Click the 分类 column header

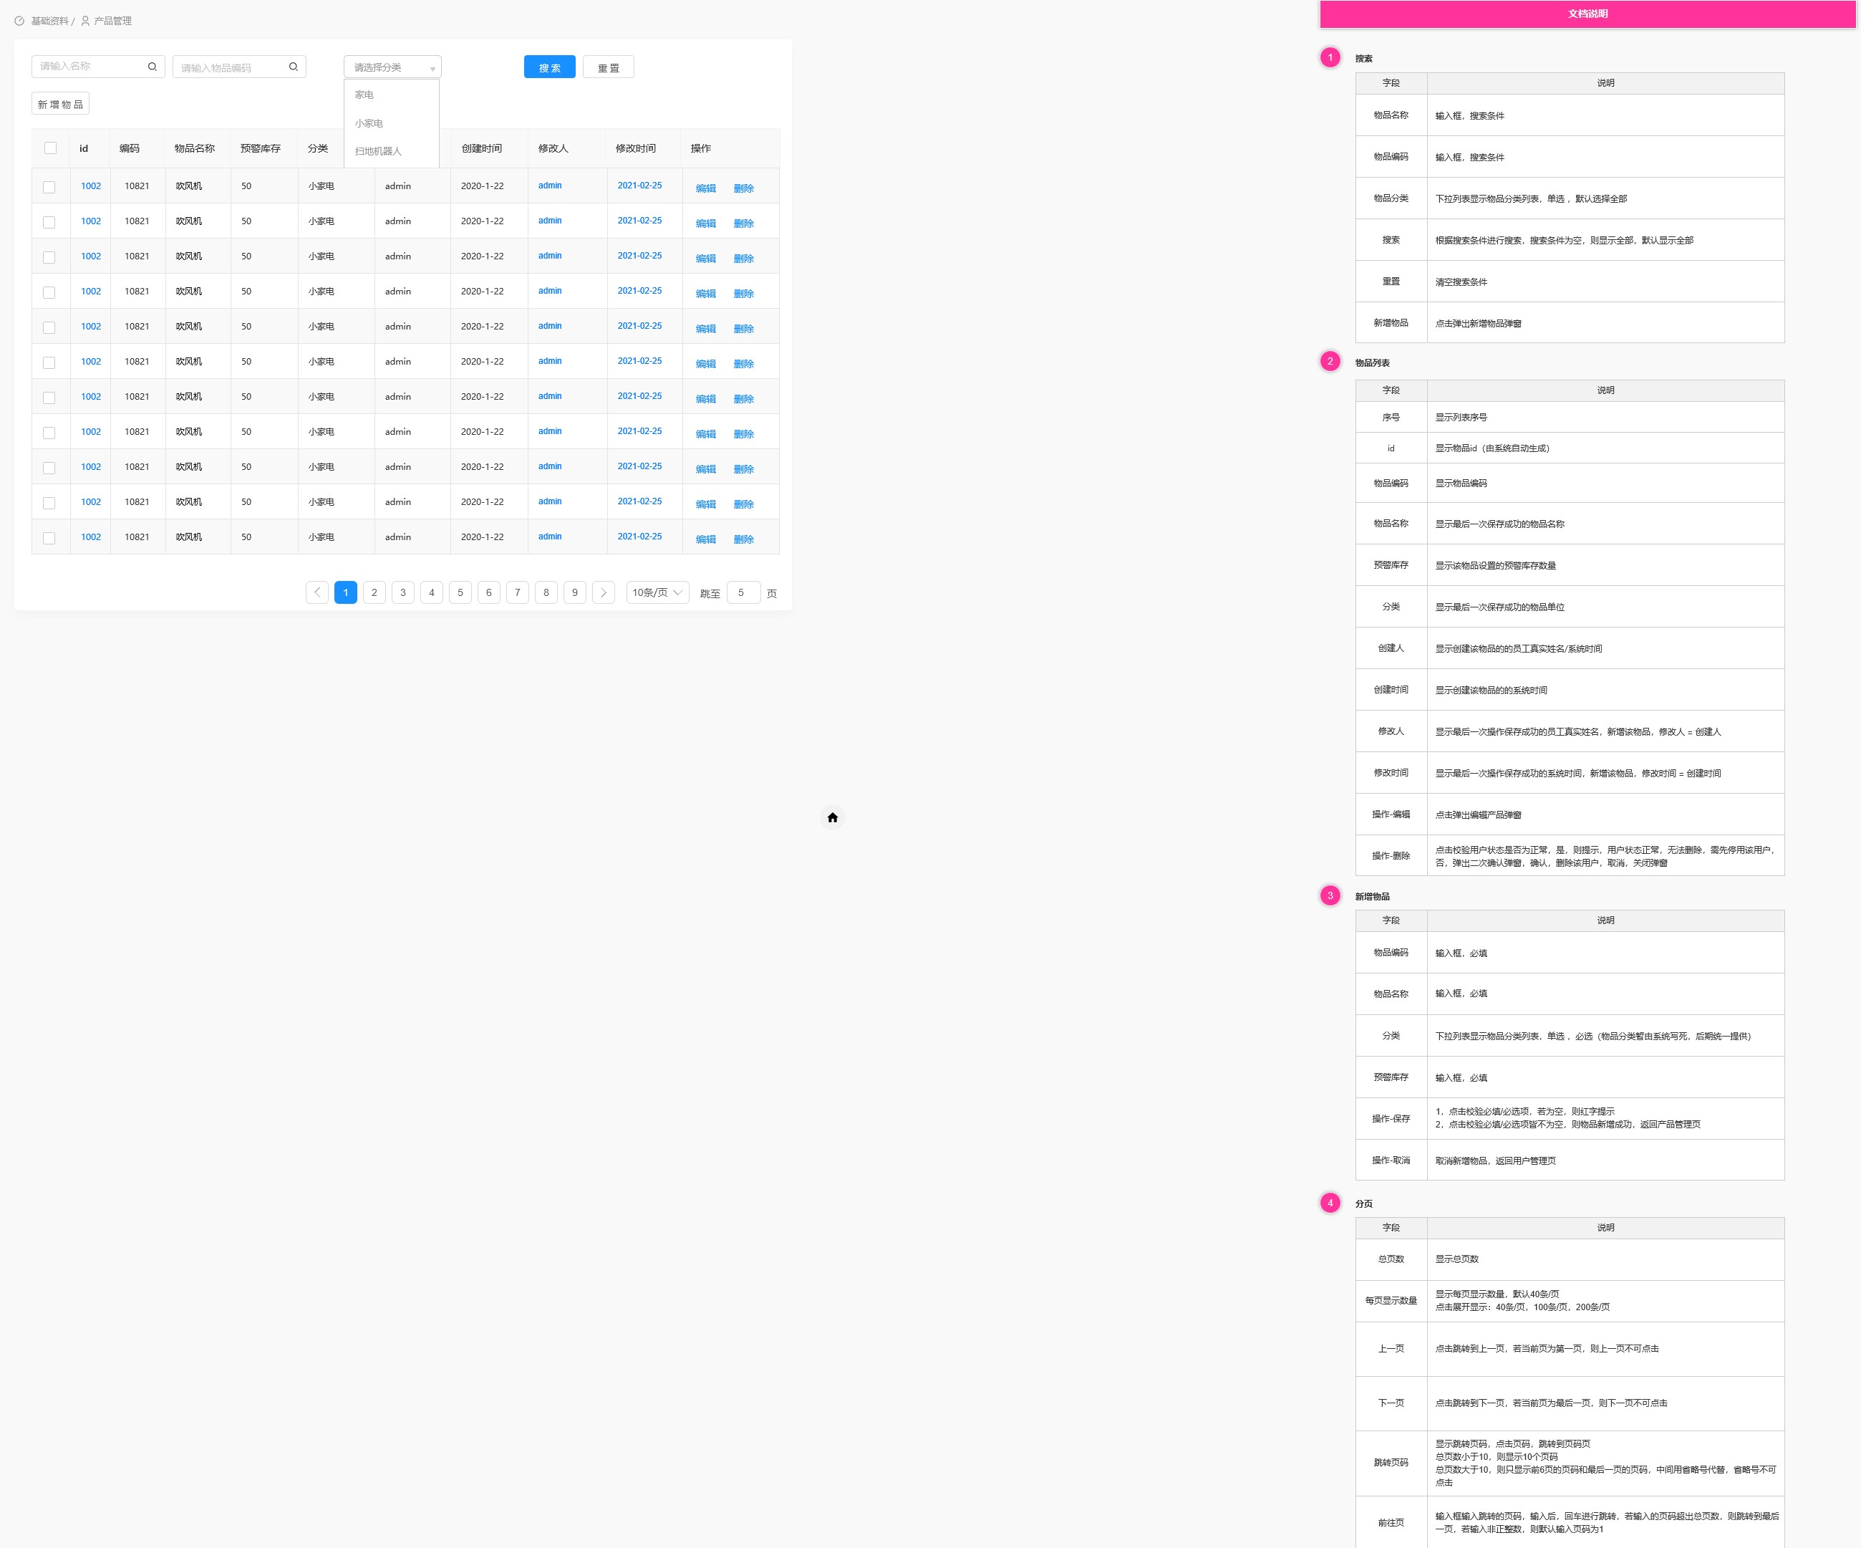pyautogui.click(x=318, y=148)
